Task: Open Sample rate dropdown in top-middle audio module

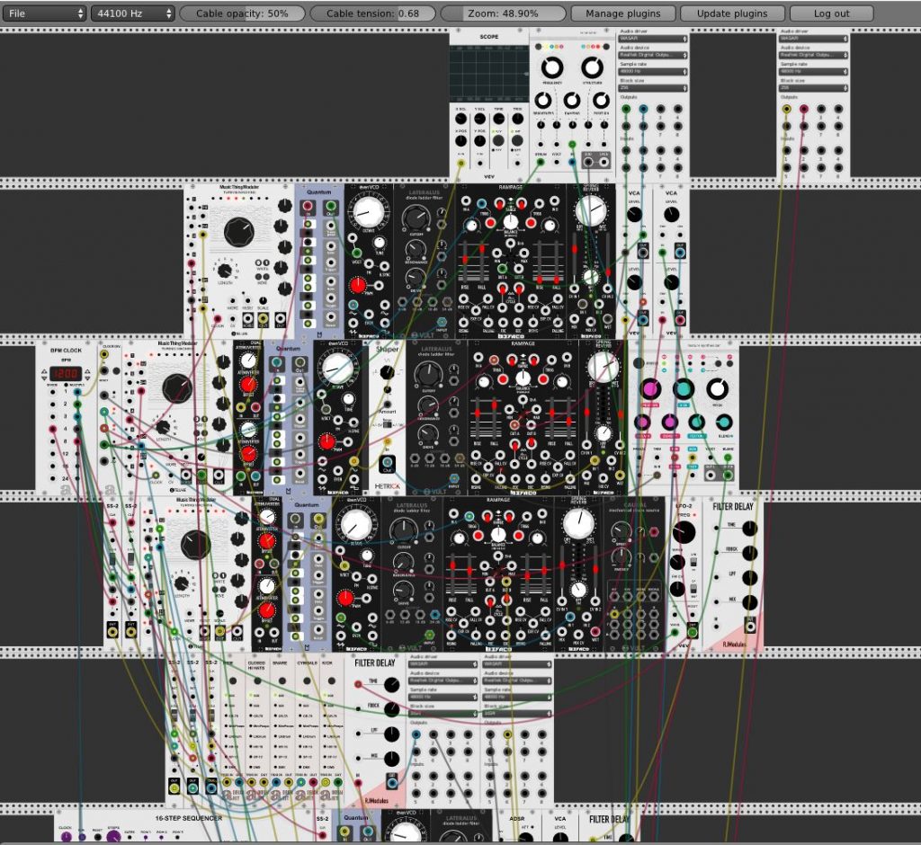Action: pos(653,71)
